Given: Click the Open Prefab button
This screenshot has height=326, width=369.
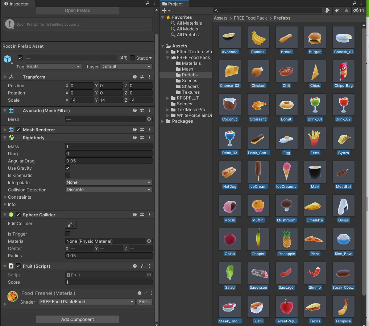Looking at the screenshot, I should [x=78, y=10].
